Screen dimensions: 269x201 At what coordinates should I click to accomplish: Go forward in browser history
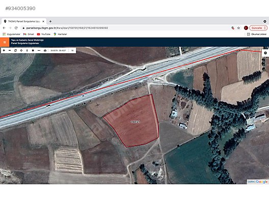[10, 28]
